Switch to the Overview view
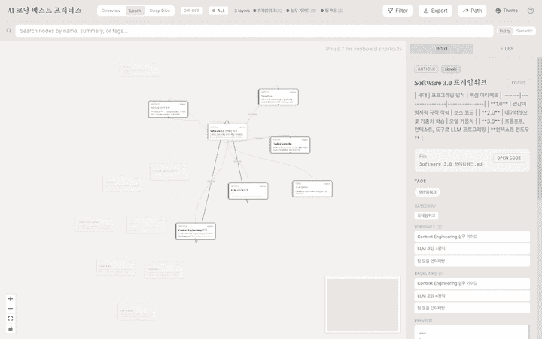 111,11
